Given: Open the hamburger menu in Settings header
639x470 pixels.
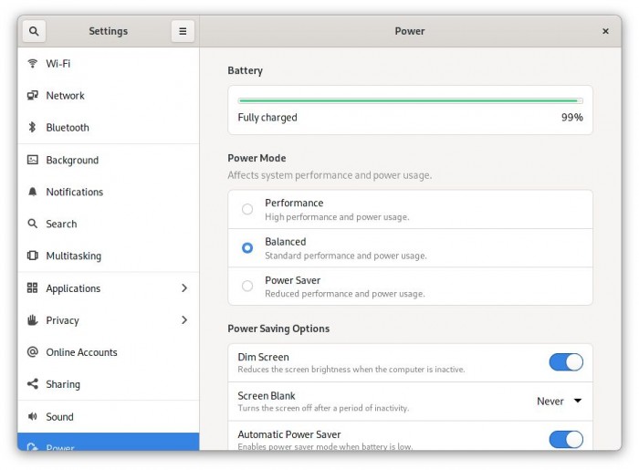Looking at the screenshot, I should (x=183, y=31).
